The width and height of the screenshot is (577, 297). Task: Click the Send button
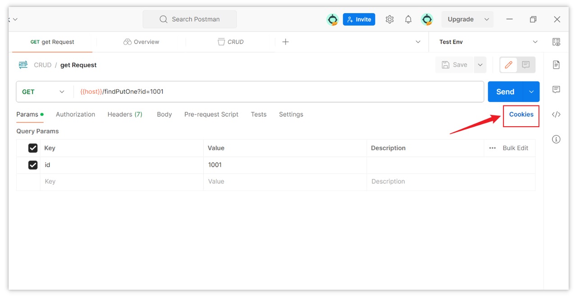[x=505, y=91]
